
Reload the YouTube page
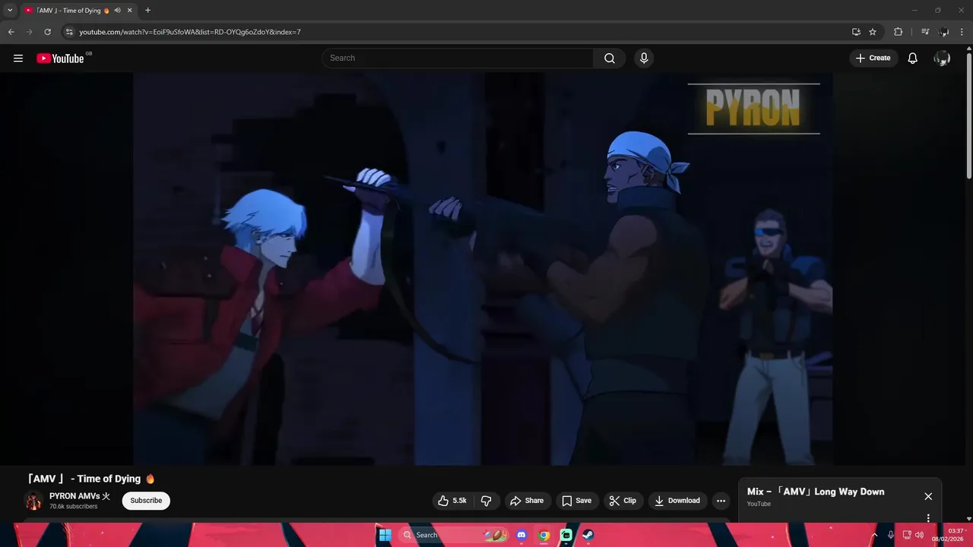coord(47,32)
